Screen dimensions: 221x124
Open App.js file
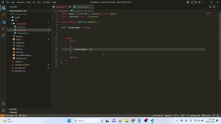pos(18,40)
